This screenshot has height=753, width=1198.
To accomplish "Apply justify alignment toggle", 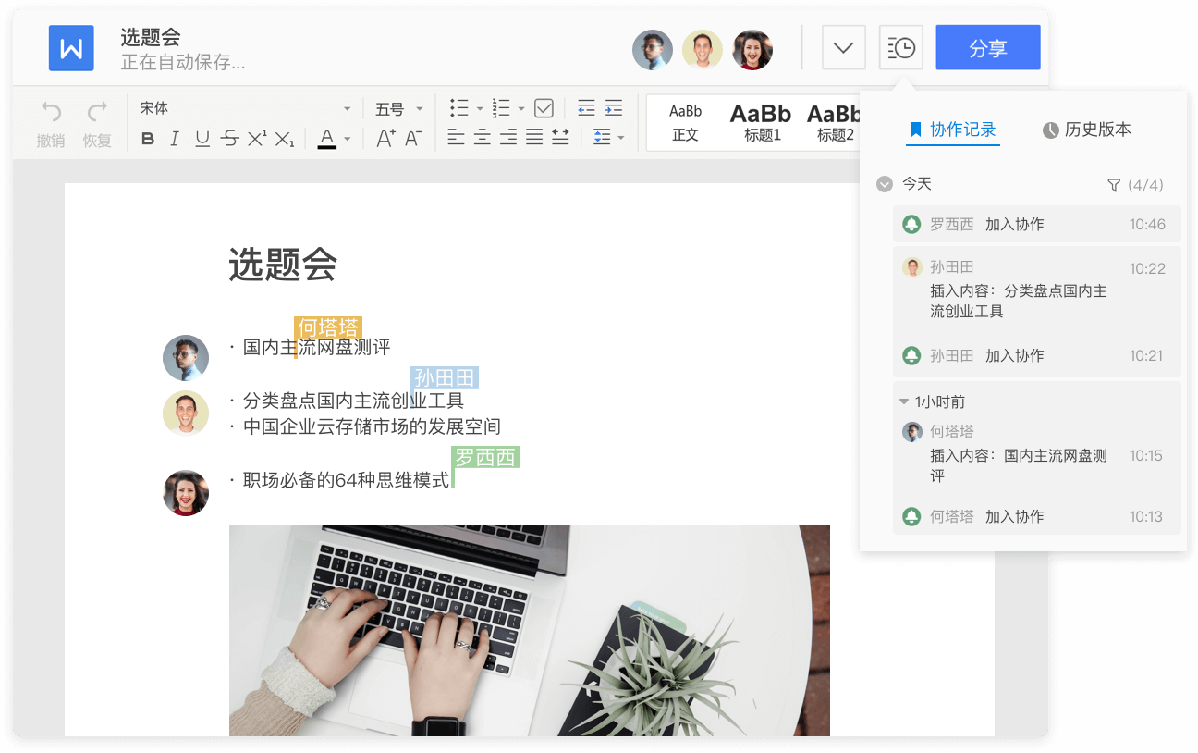I will 533,138.
